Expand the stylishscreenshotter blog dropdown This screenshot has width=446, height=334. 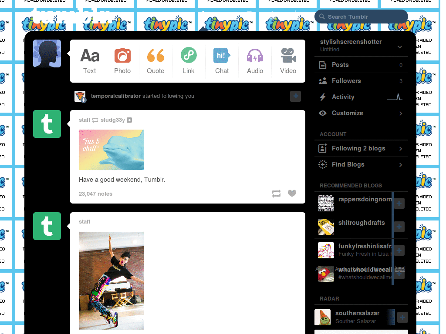[x=400, y=47]
